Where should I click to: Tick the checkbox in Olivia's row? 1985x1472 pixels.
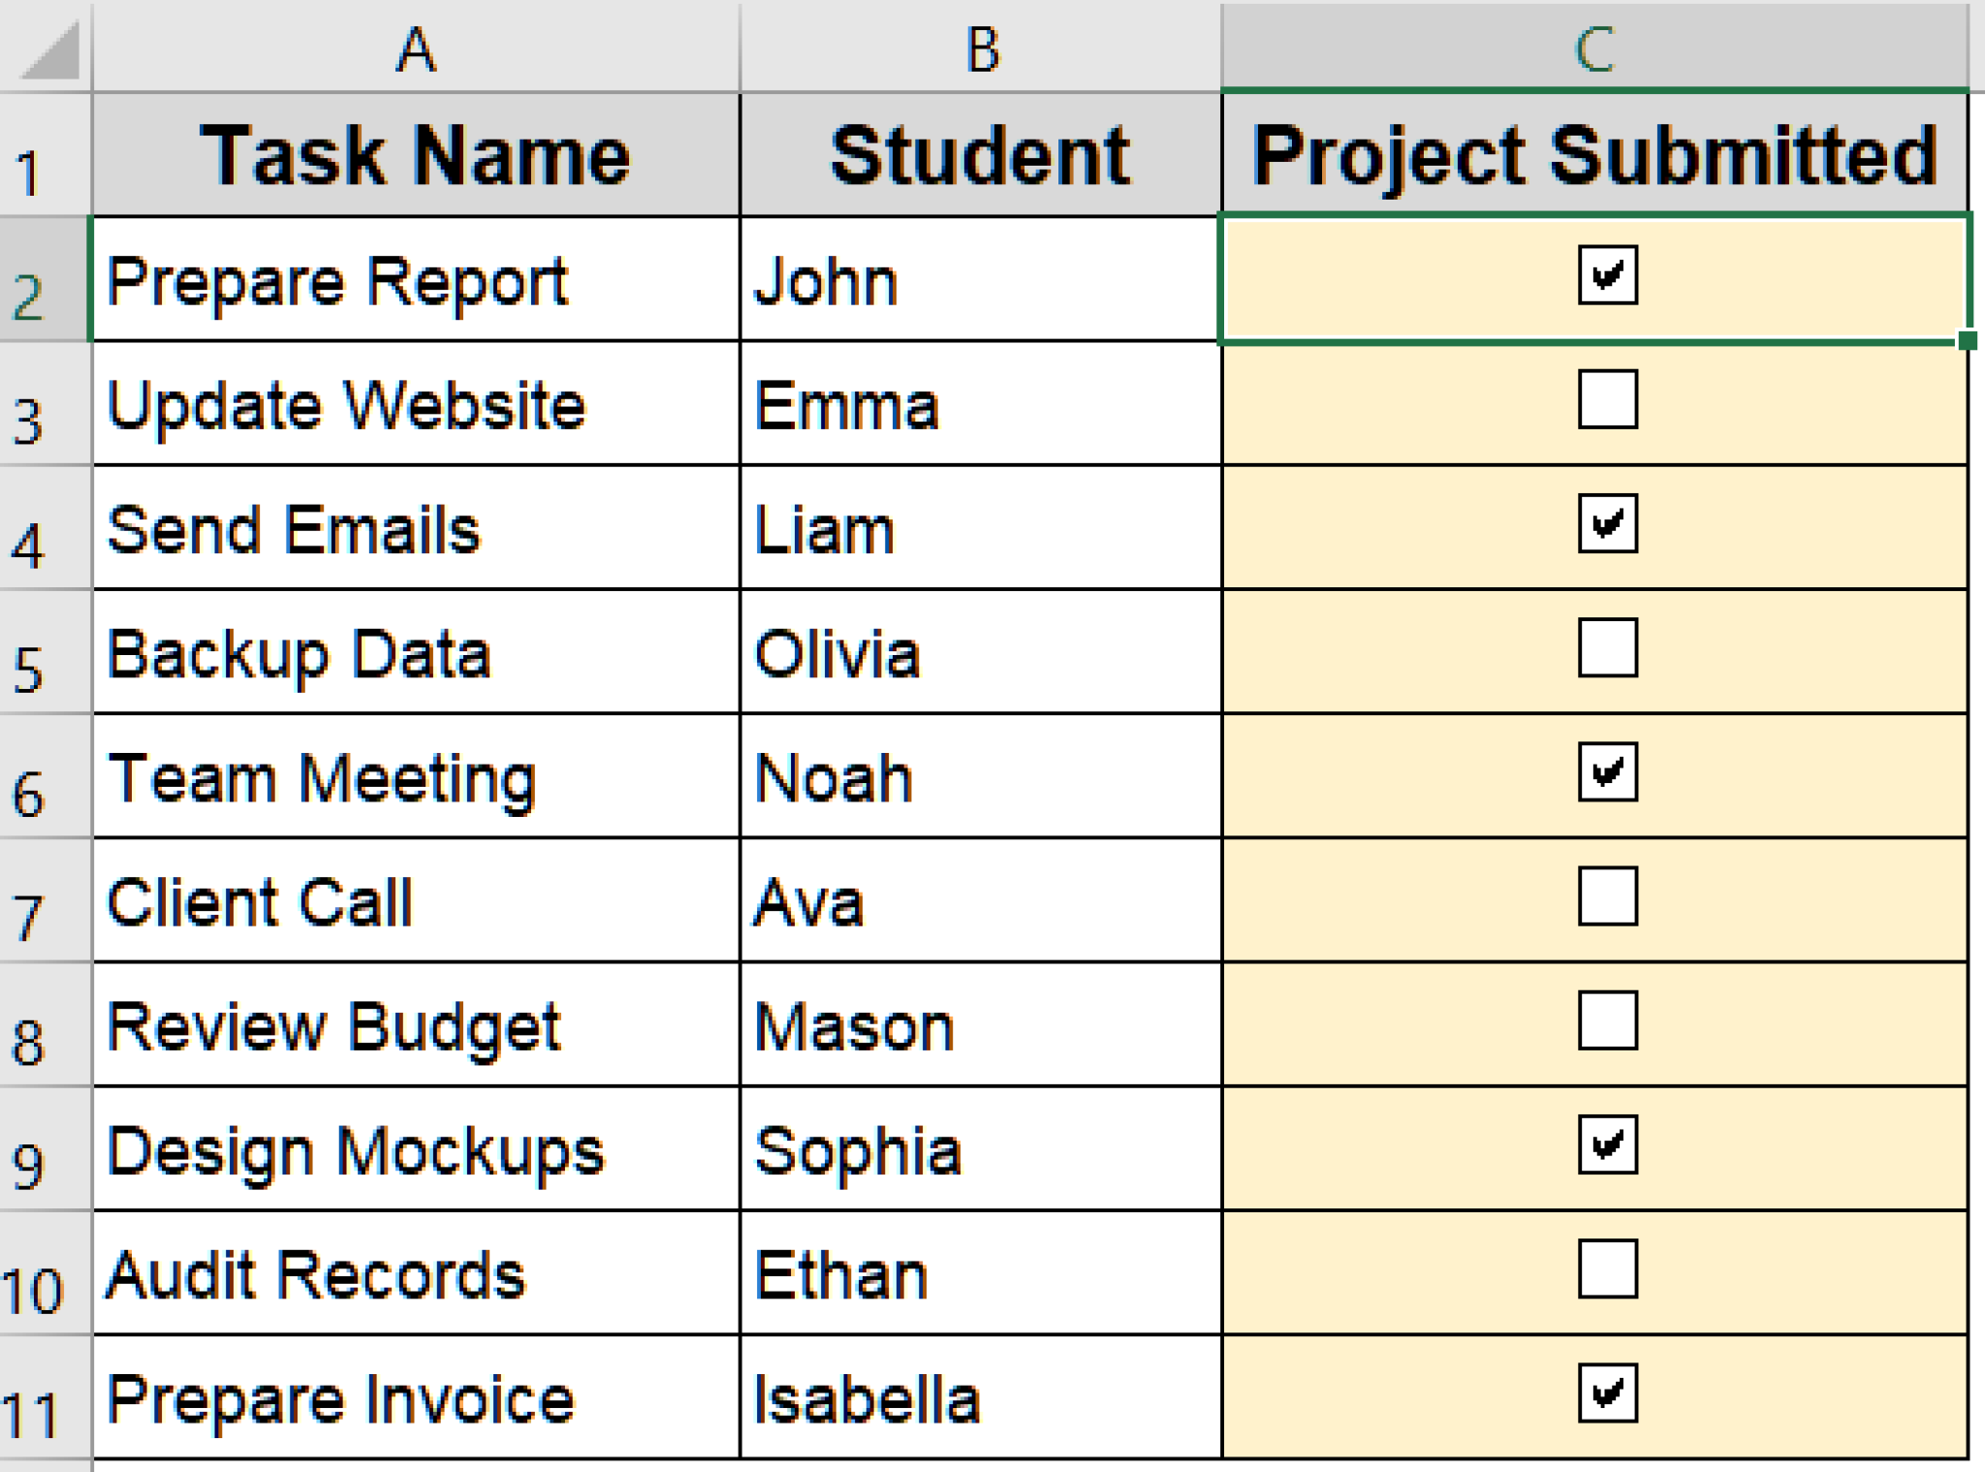pos(1607,647)
